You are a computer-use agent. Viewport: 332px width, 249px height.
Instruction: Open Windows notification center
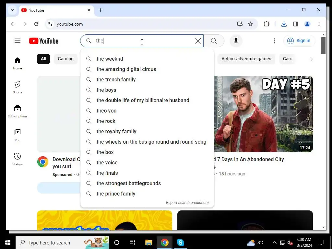tap(321, 243)
